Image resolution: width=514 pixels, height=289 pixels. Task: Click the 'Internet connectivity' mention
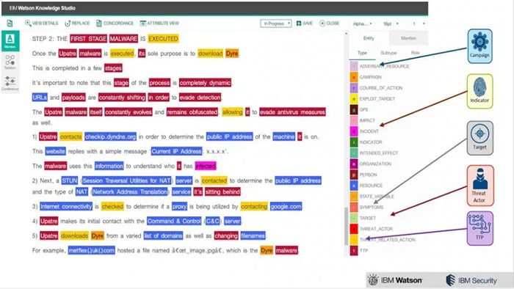coord(66,207)
